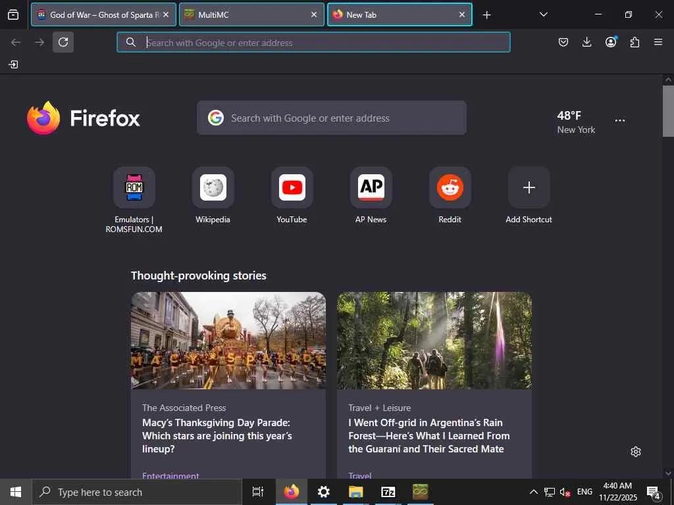Open weather widget options menu
This screenshot has height=505, width=674.
[620, 121]
